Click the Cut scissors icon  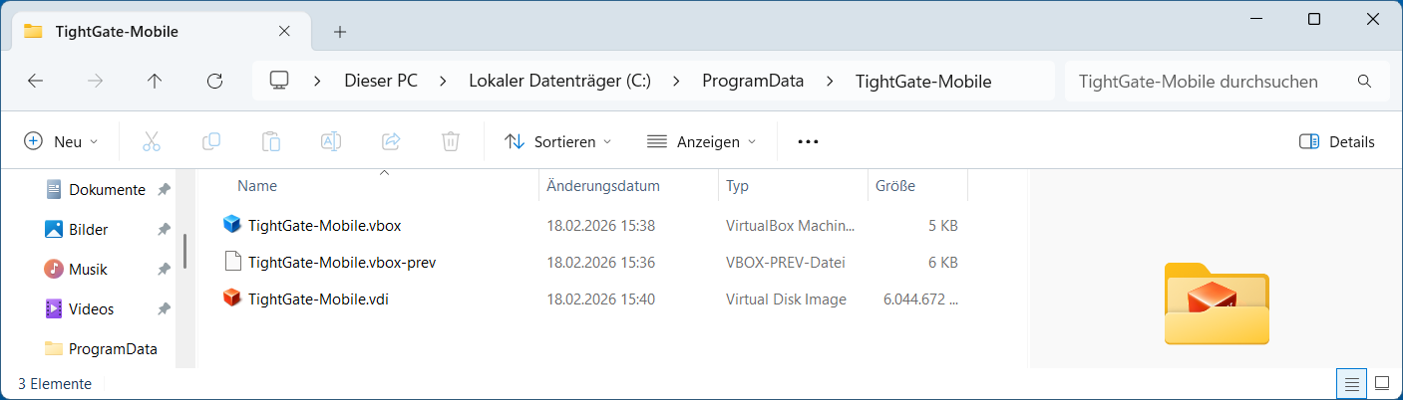[152, 141]
